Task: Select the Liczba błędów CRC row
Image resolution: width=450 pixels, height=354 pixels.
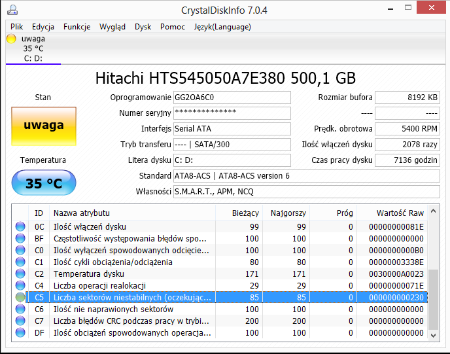Action: click(x=220, y=321)
